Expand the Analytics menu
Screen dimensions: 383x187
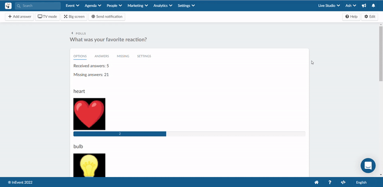tap(163, 6)
